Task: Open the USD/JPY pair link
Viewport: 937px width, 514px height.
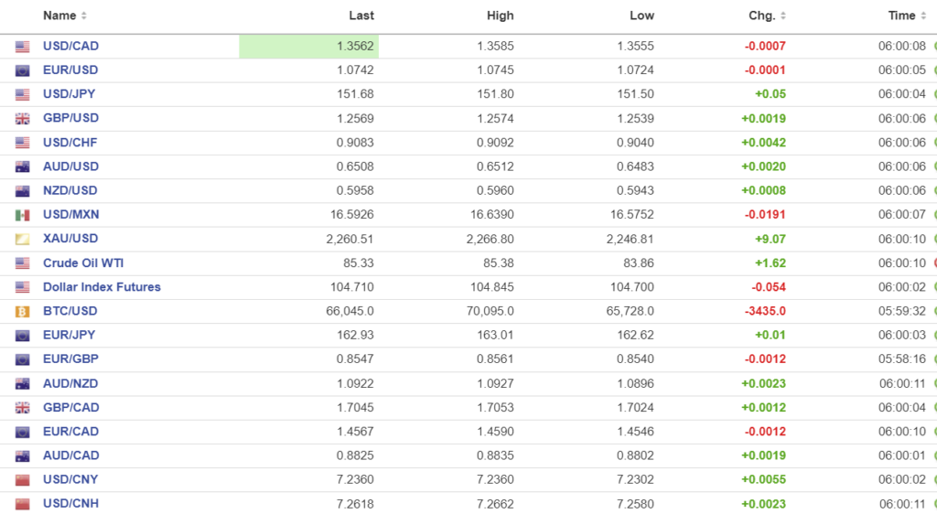Action: 70,94
